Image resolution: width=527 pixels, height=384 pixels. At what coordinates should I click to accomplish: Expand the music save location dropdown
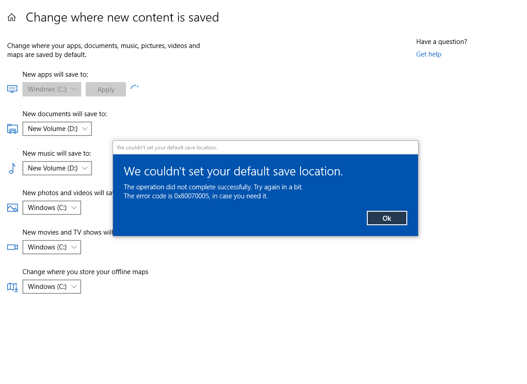(x=57, y=168)
